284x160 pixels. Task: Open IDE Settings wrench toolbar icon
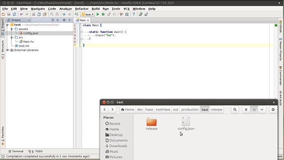point(121,14)
